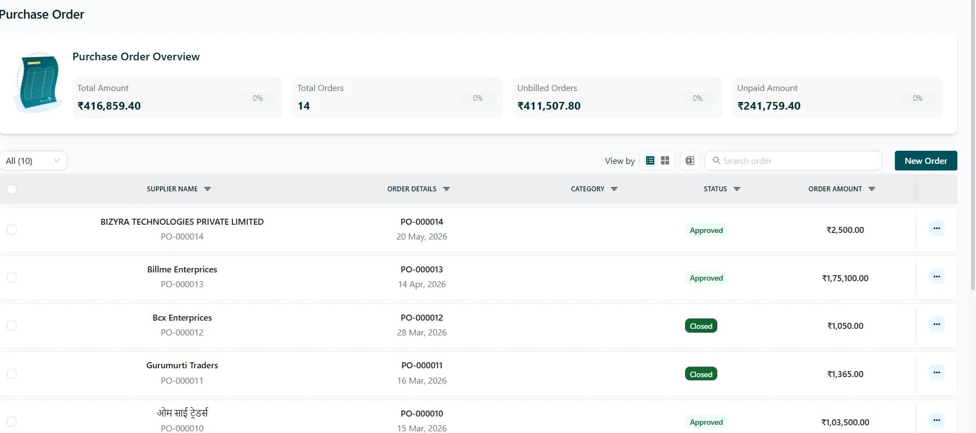Click order date 28 Mar, 2026

pos(421,333)
